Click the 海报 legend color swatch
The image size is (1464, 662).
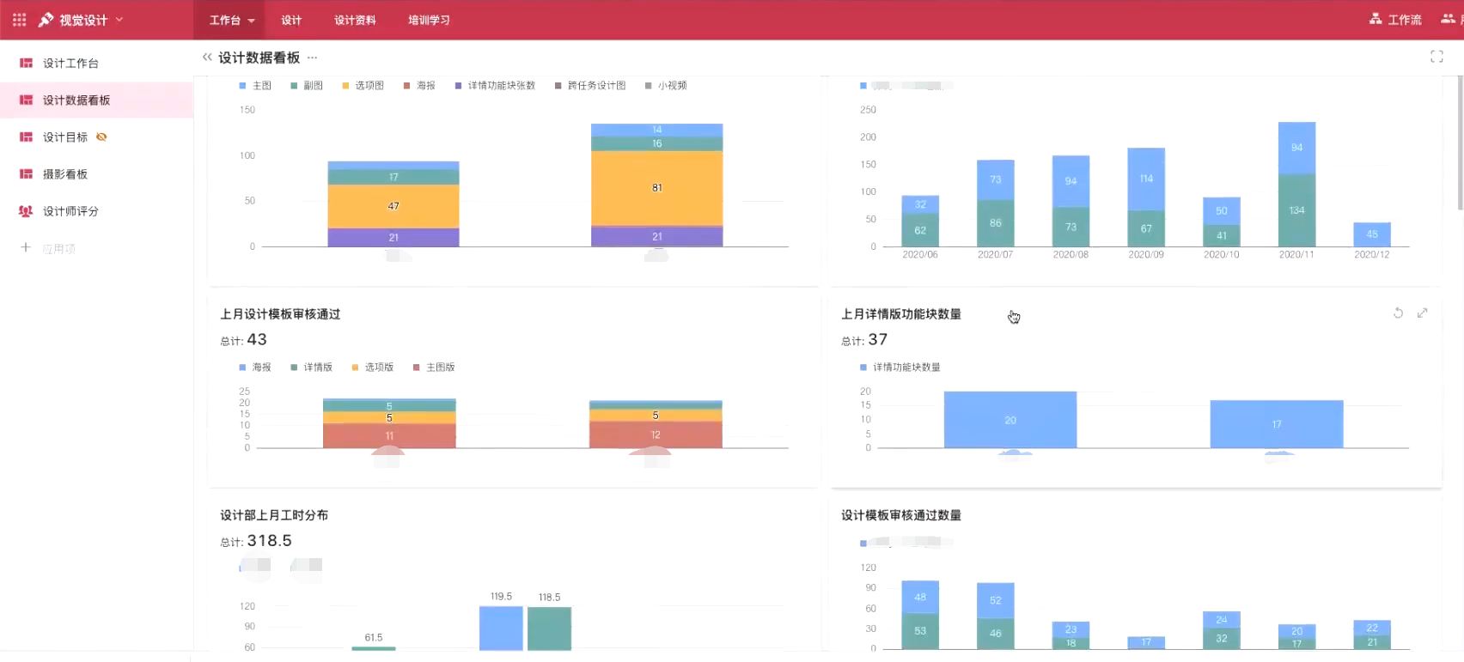[407, 86]
